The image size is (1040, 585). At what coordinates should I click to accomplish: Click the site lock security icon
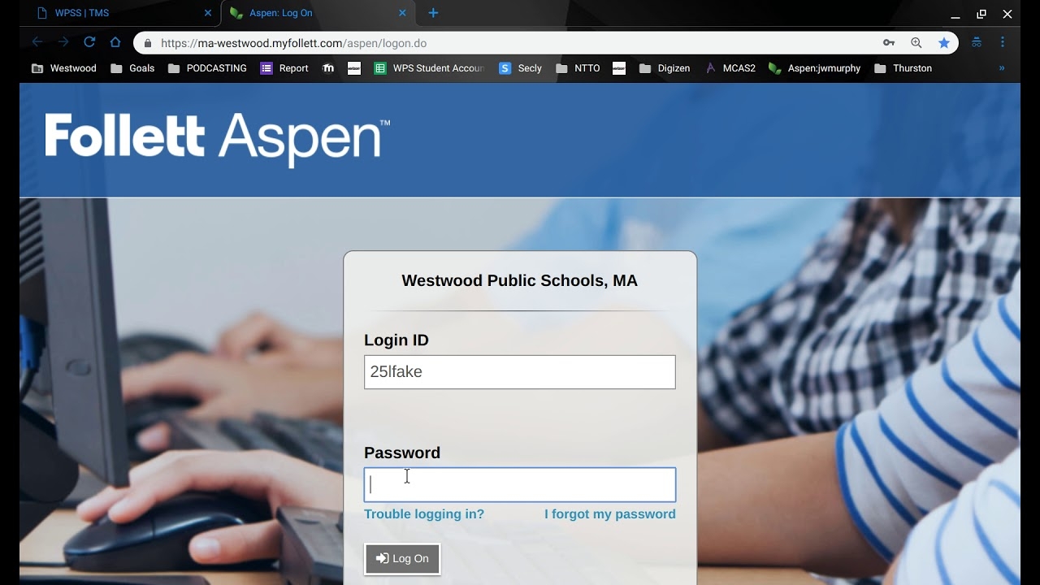148,43
